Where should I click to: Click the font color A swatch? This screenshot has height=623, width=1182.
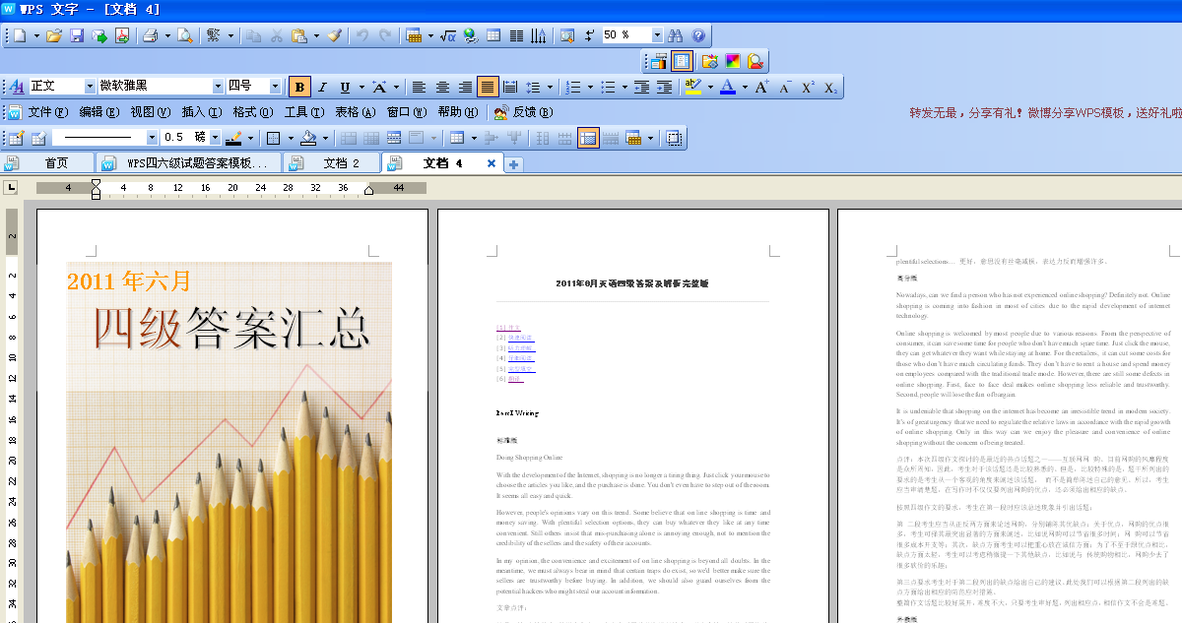click(727, 87)
